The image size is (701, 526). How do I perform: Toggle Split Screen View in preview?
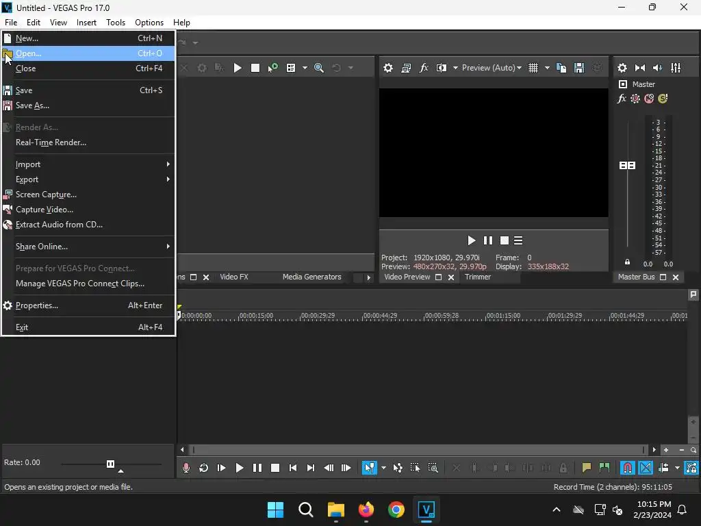pos(442,68)
